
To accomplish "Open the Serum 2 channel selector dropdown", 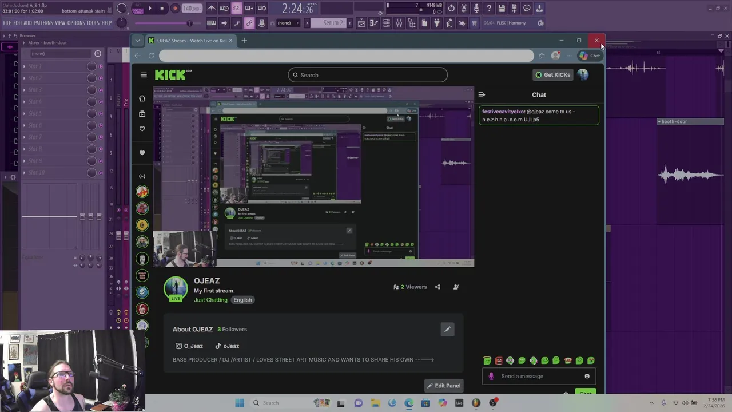I will coord(327,23).
